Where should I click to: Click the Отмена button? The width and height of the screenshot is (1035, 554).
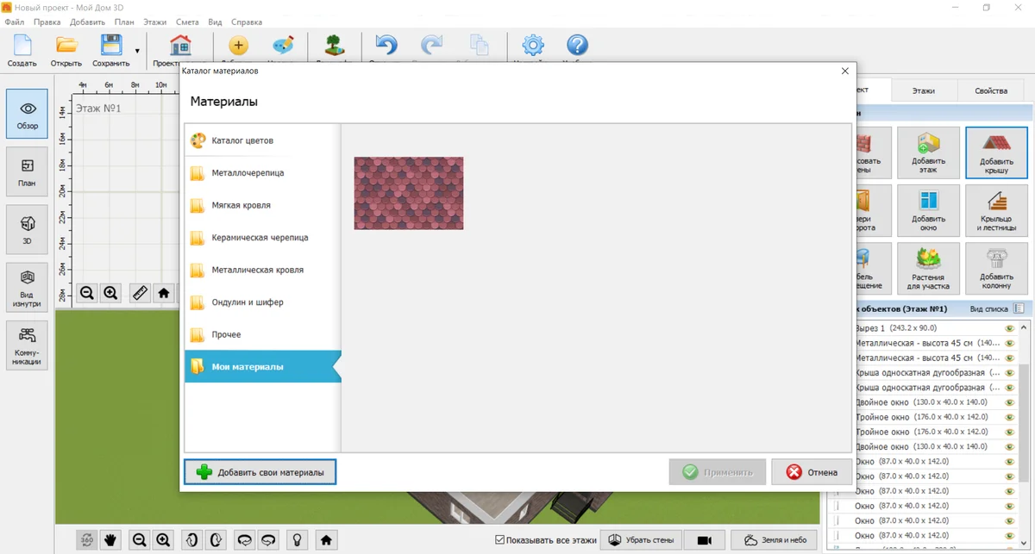[x=812, y=472]
